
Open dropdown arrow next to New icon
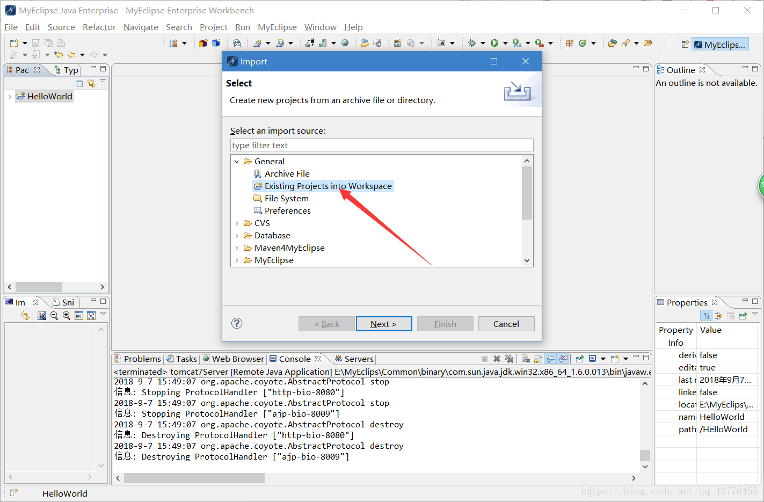(x=25, y=43)
